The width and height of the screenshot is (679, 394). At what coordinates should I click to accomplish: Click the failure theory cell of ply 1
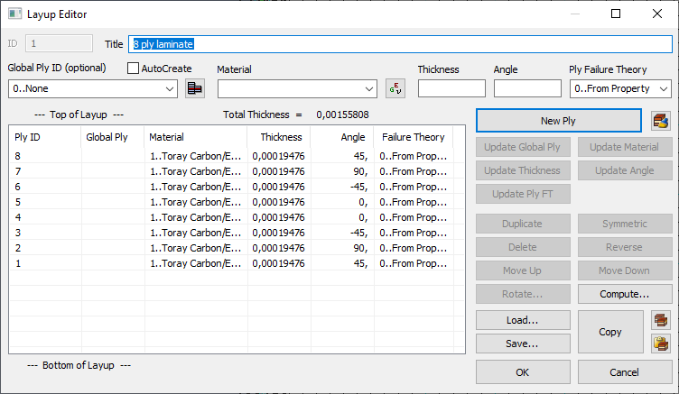(x=414, y=263)
